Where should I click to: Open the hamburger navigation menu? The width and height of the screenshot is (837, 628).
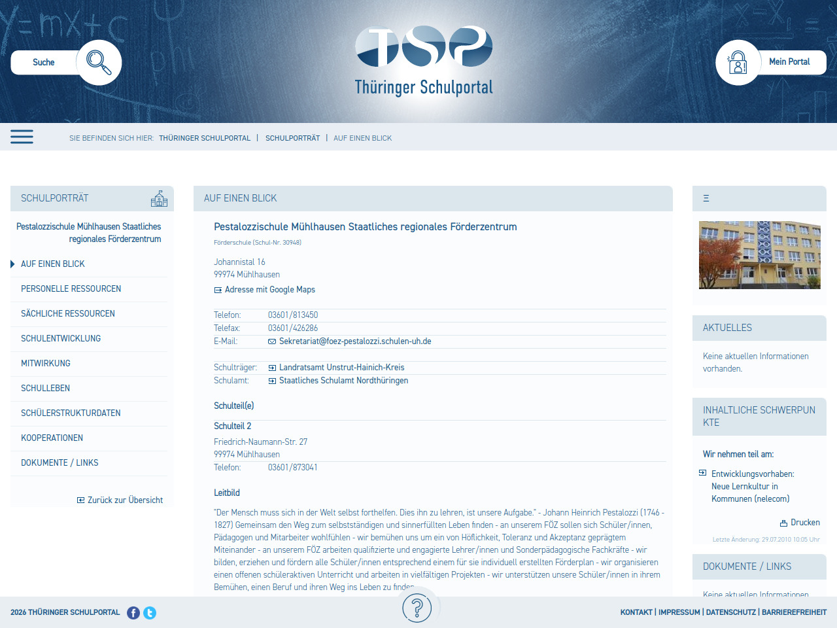click(22, 137)
